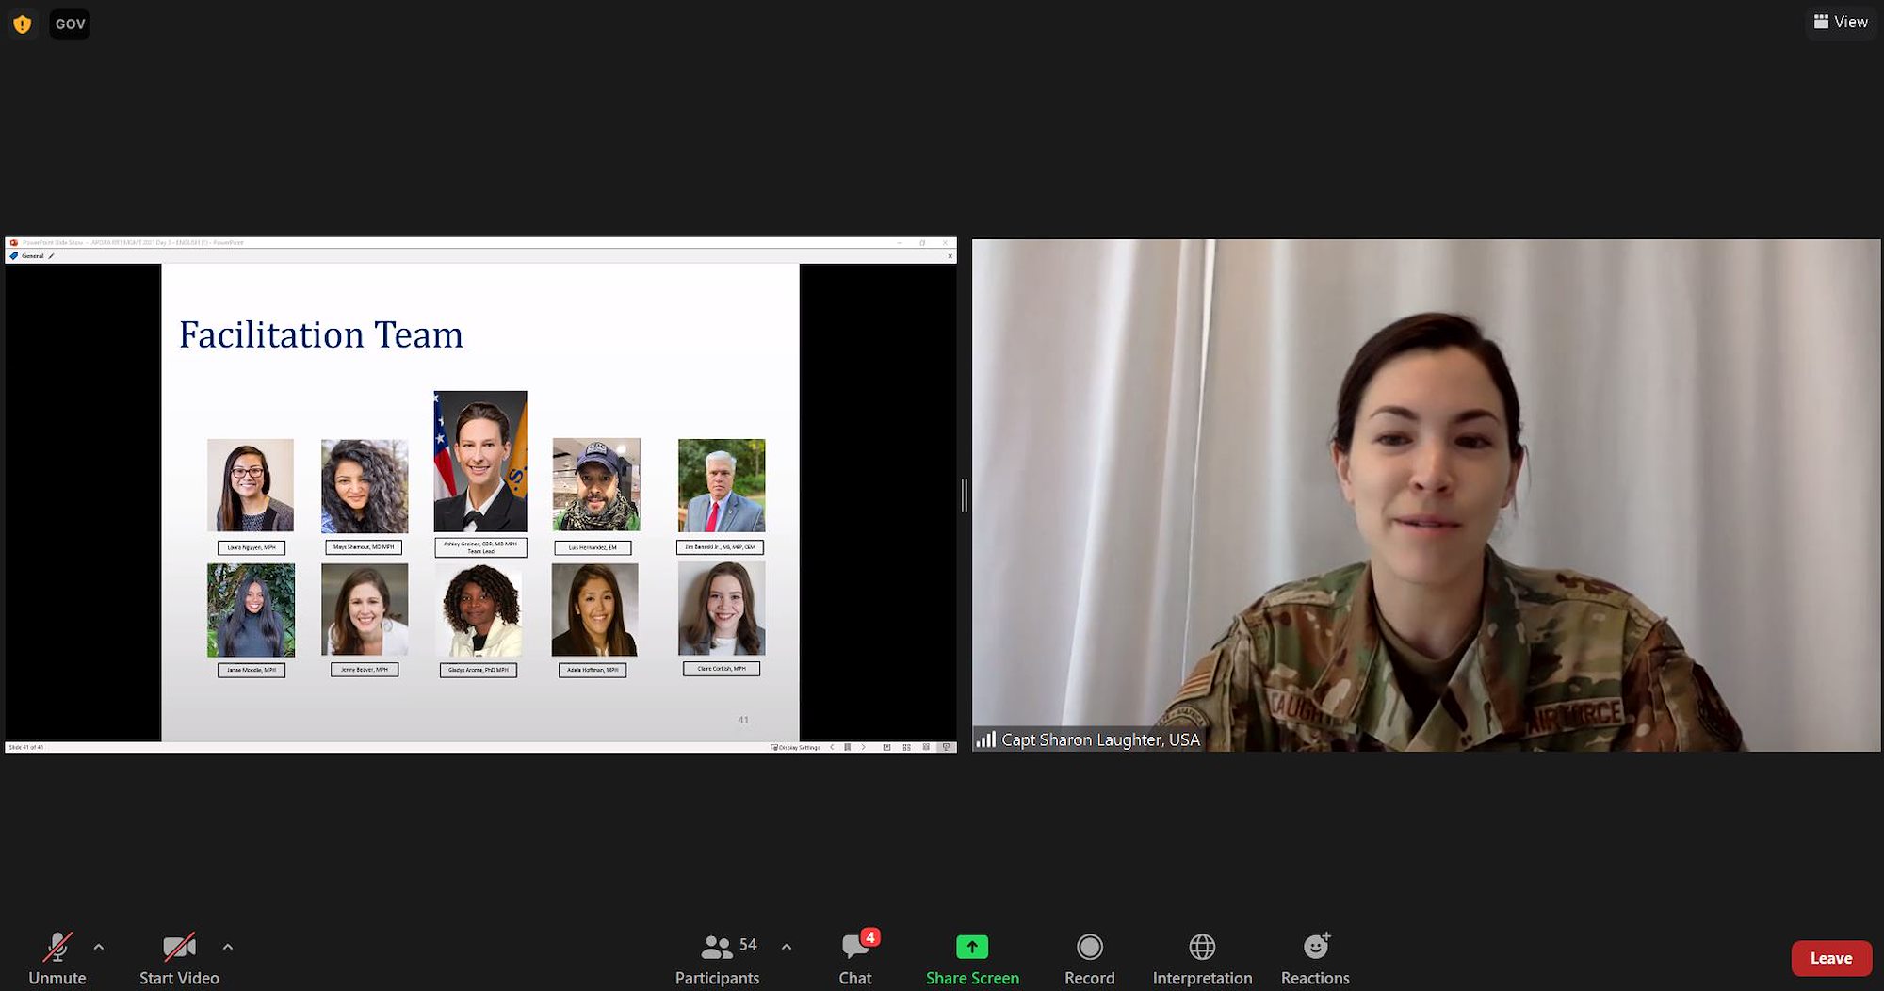Click the Leave button

click(1830, 957)
